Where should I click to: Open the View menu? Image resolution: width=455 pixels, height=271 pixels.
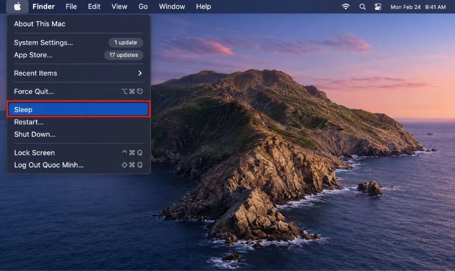pyautogui.click(x=119, y=7)
